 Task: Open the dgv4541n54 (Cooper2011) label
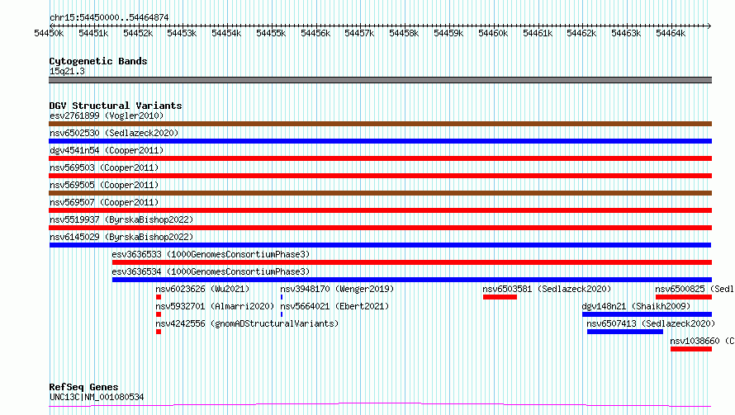coord(107,150)
